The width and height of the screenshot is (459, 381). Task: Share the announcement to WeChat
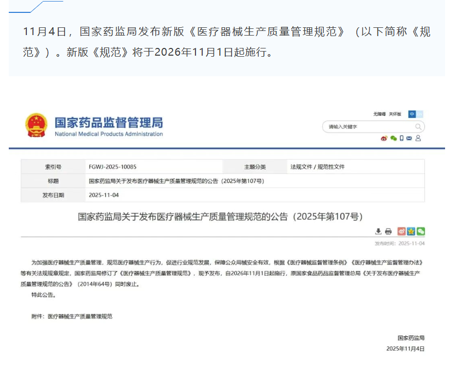tap(421, 231)
